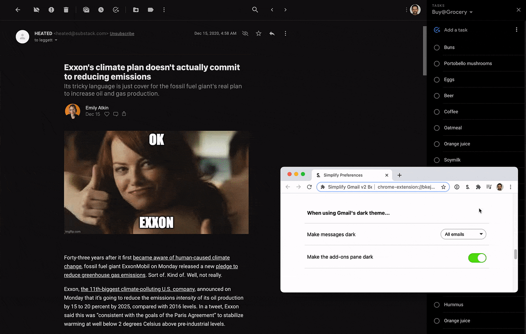Click the Emily Atkin author name
The width and height of the screenshot is (526, 334).
click(97, 107)
